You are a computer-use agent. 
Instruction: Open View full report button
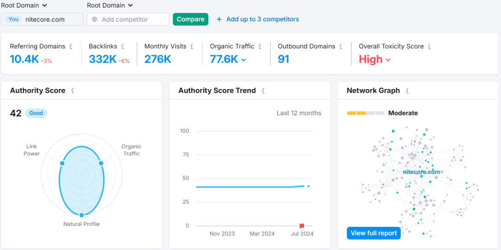(x=373, y=233)
